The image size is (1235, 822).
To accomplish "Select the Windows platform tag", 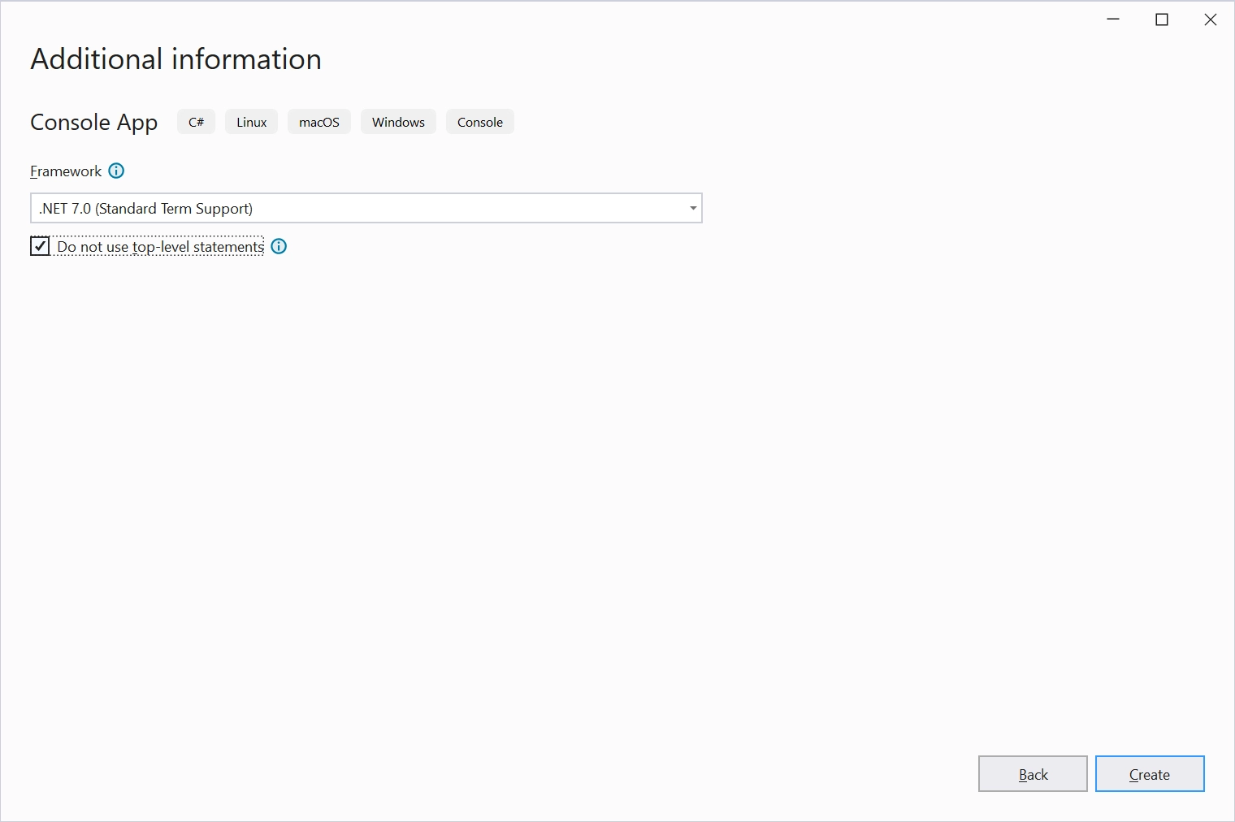I will click(398, 122).
